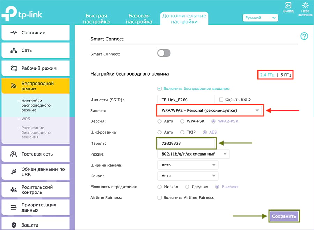Open Расписание беспроводного вещания submenu
Viewport: 314px width, 230px height.
(36, 132)
